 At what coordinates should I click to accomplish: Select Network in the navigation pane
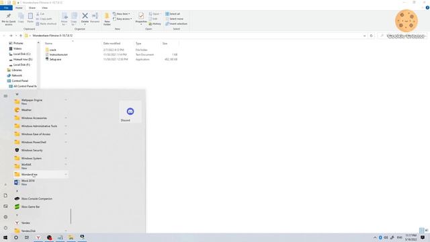(16, 75)
